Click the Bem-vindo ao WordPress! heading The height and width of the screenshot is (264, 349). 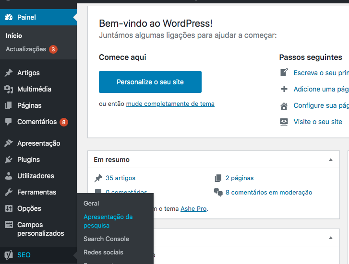tap(156, 23)
